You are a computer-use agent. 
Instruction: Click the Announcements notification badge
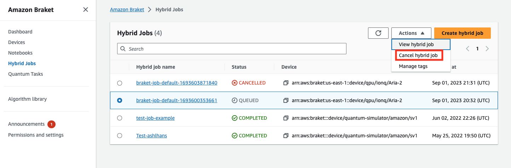51,124
